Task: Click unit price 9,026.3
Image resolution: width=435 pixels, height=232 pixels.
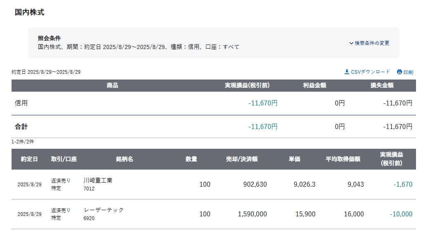Action: [x=305, y=184]
